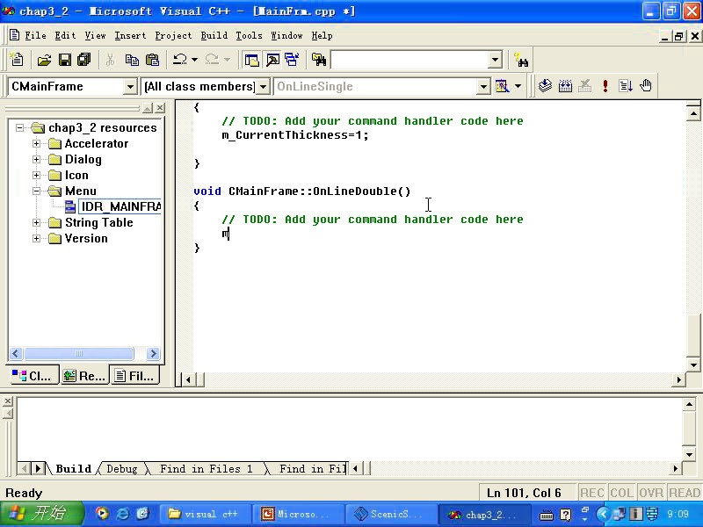The height and width of the screenshot is (527, 703).
Task: Save the current file with the floppy icon
Action: (x=65, y=60)
